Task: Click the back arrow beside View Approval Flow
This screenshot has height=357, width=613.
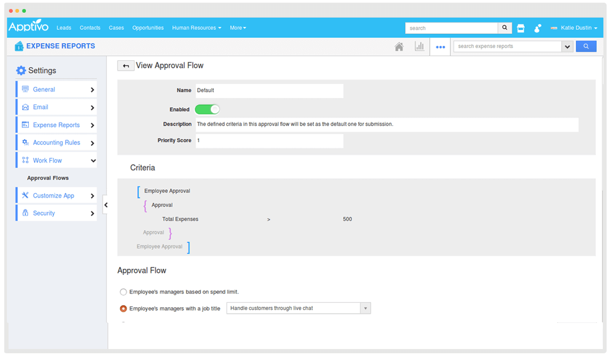Action: 126,66
